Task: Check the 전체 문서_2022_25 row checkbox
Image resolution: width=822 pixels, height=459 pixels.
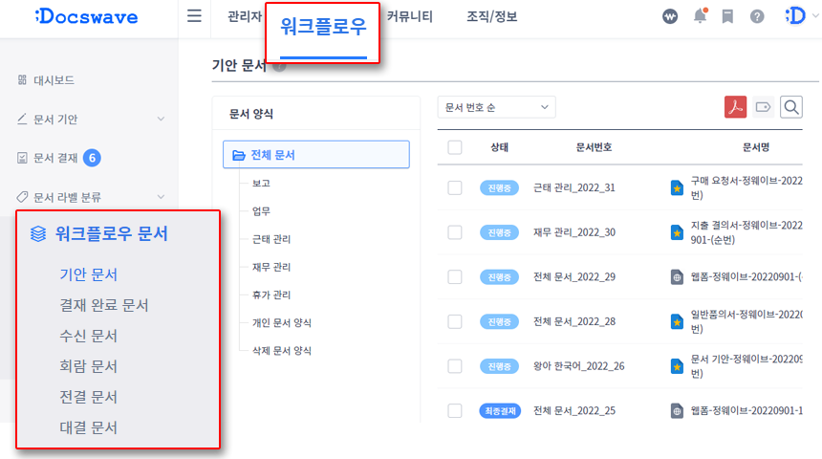Action: click(455, 411)
